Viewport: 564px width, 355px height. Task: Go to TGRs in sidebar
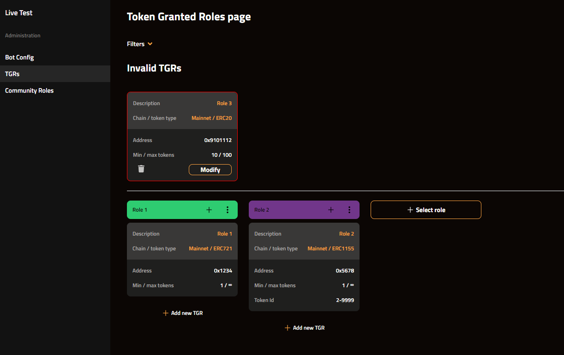click(x=12, y=74)
